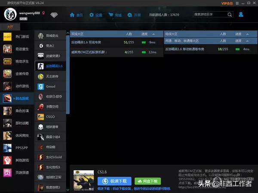This screenshot has height=193, width=258.
Task: Switch to the 大厅 tab
Action: tap(10, 27)
